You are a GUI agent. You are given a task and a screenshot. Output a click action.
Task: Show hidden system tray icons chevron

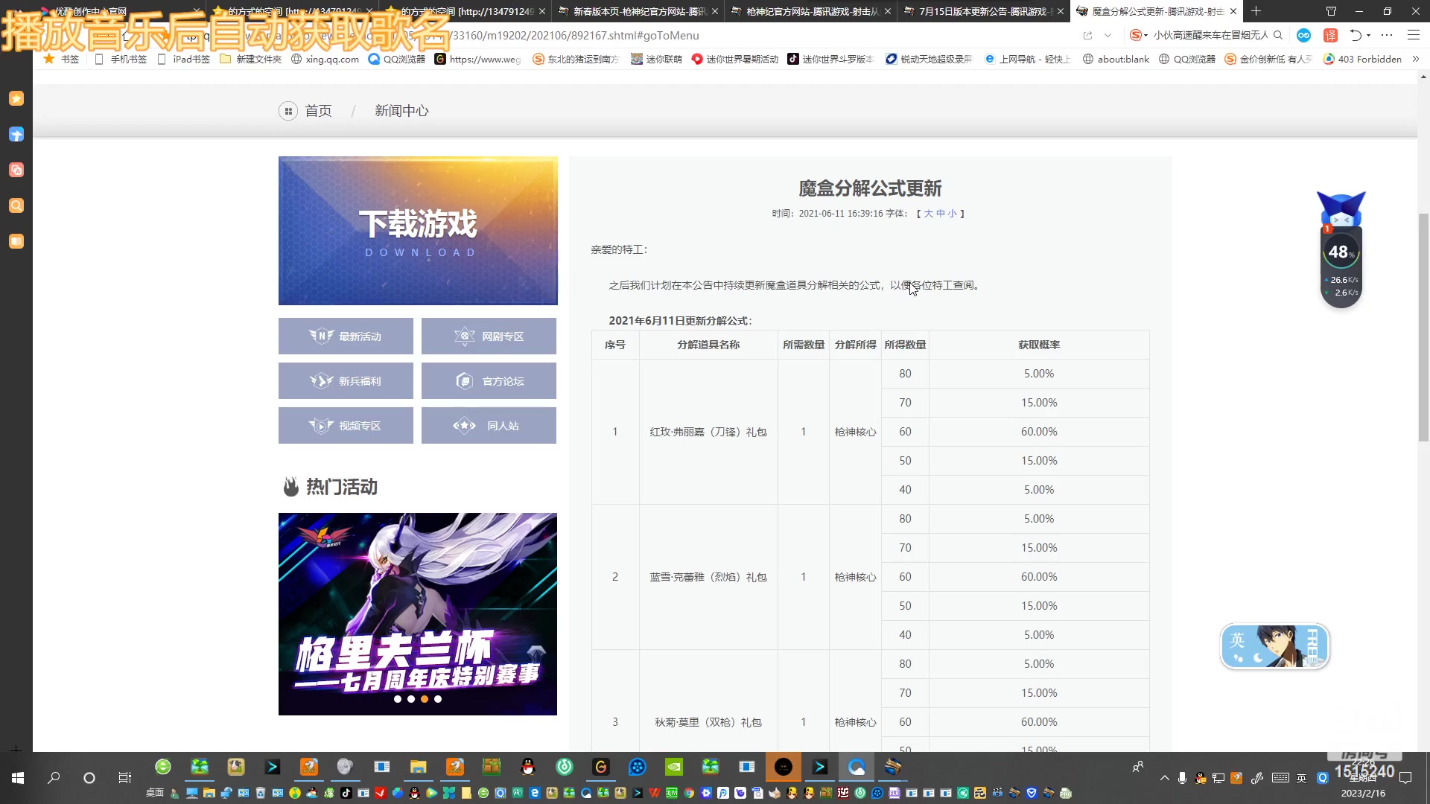(1165, 778)
